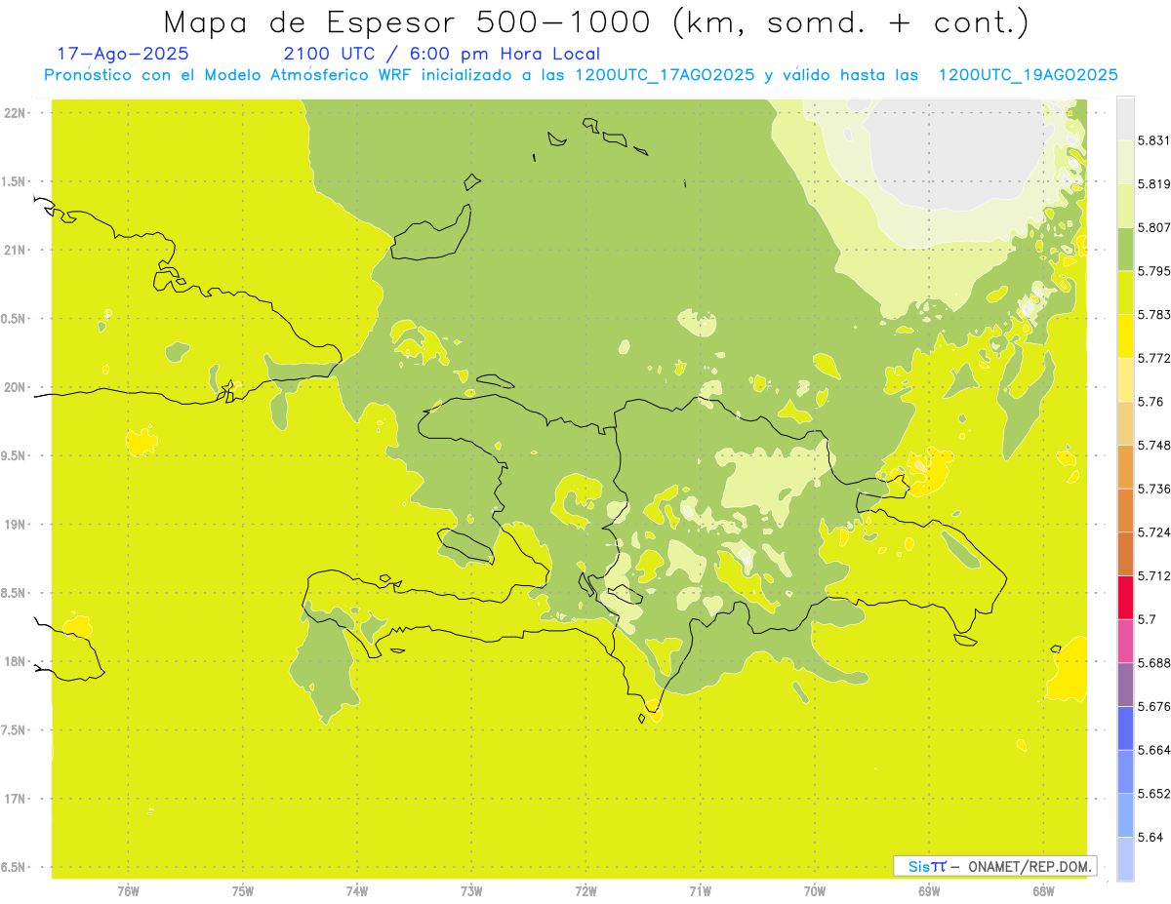The width and height of the screenshot is (1171, 904).
Task: Click the '76W' longitude label
Action: click(128, 891)
